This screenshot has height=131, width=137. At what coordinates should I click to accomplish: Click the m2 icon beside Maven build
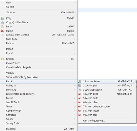pyautogui.click(x=79, y=94)
